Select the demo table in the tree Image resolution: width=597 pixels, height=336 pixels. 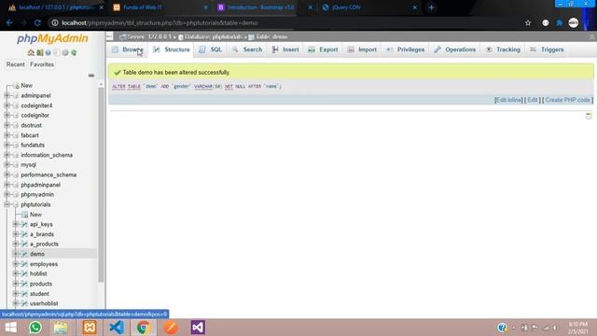[x=37, y=254]
